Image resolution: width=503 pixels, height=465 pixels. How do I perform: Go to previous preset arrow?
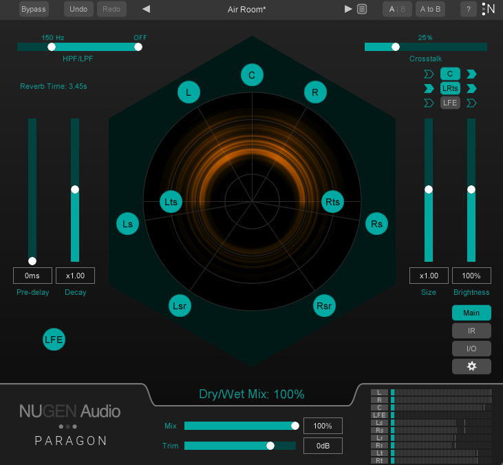tap(147, 9)
